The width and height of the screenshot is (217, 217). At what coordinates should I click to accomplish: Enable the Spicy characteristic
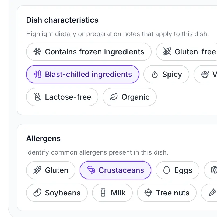[166, 74]
